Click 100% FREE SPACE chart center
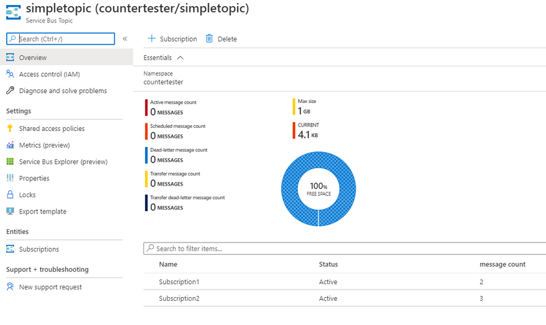 point(319,189)
